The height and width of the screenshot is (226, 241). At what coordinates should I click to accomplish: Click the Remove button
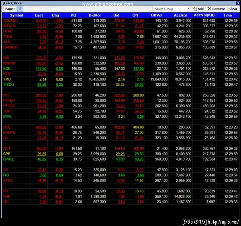tap(216, 9)
